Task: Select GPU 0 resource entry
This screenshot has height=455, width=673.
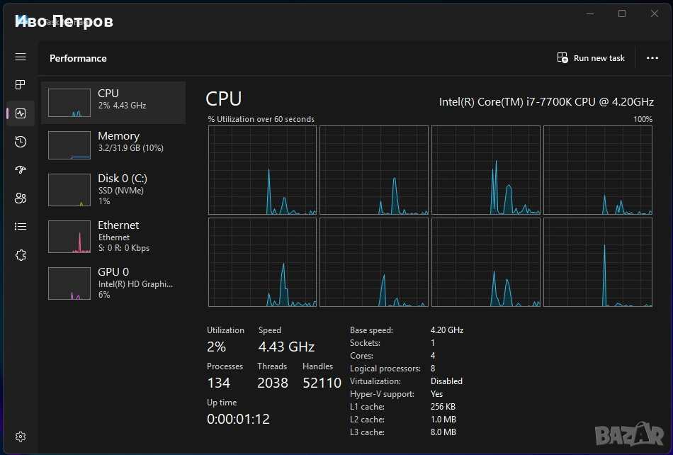Action: point(113,283)
